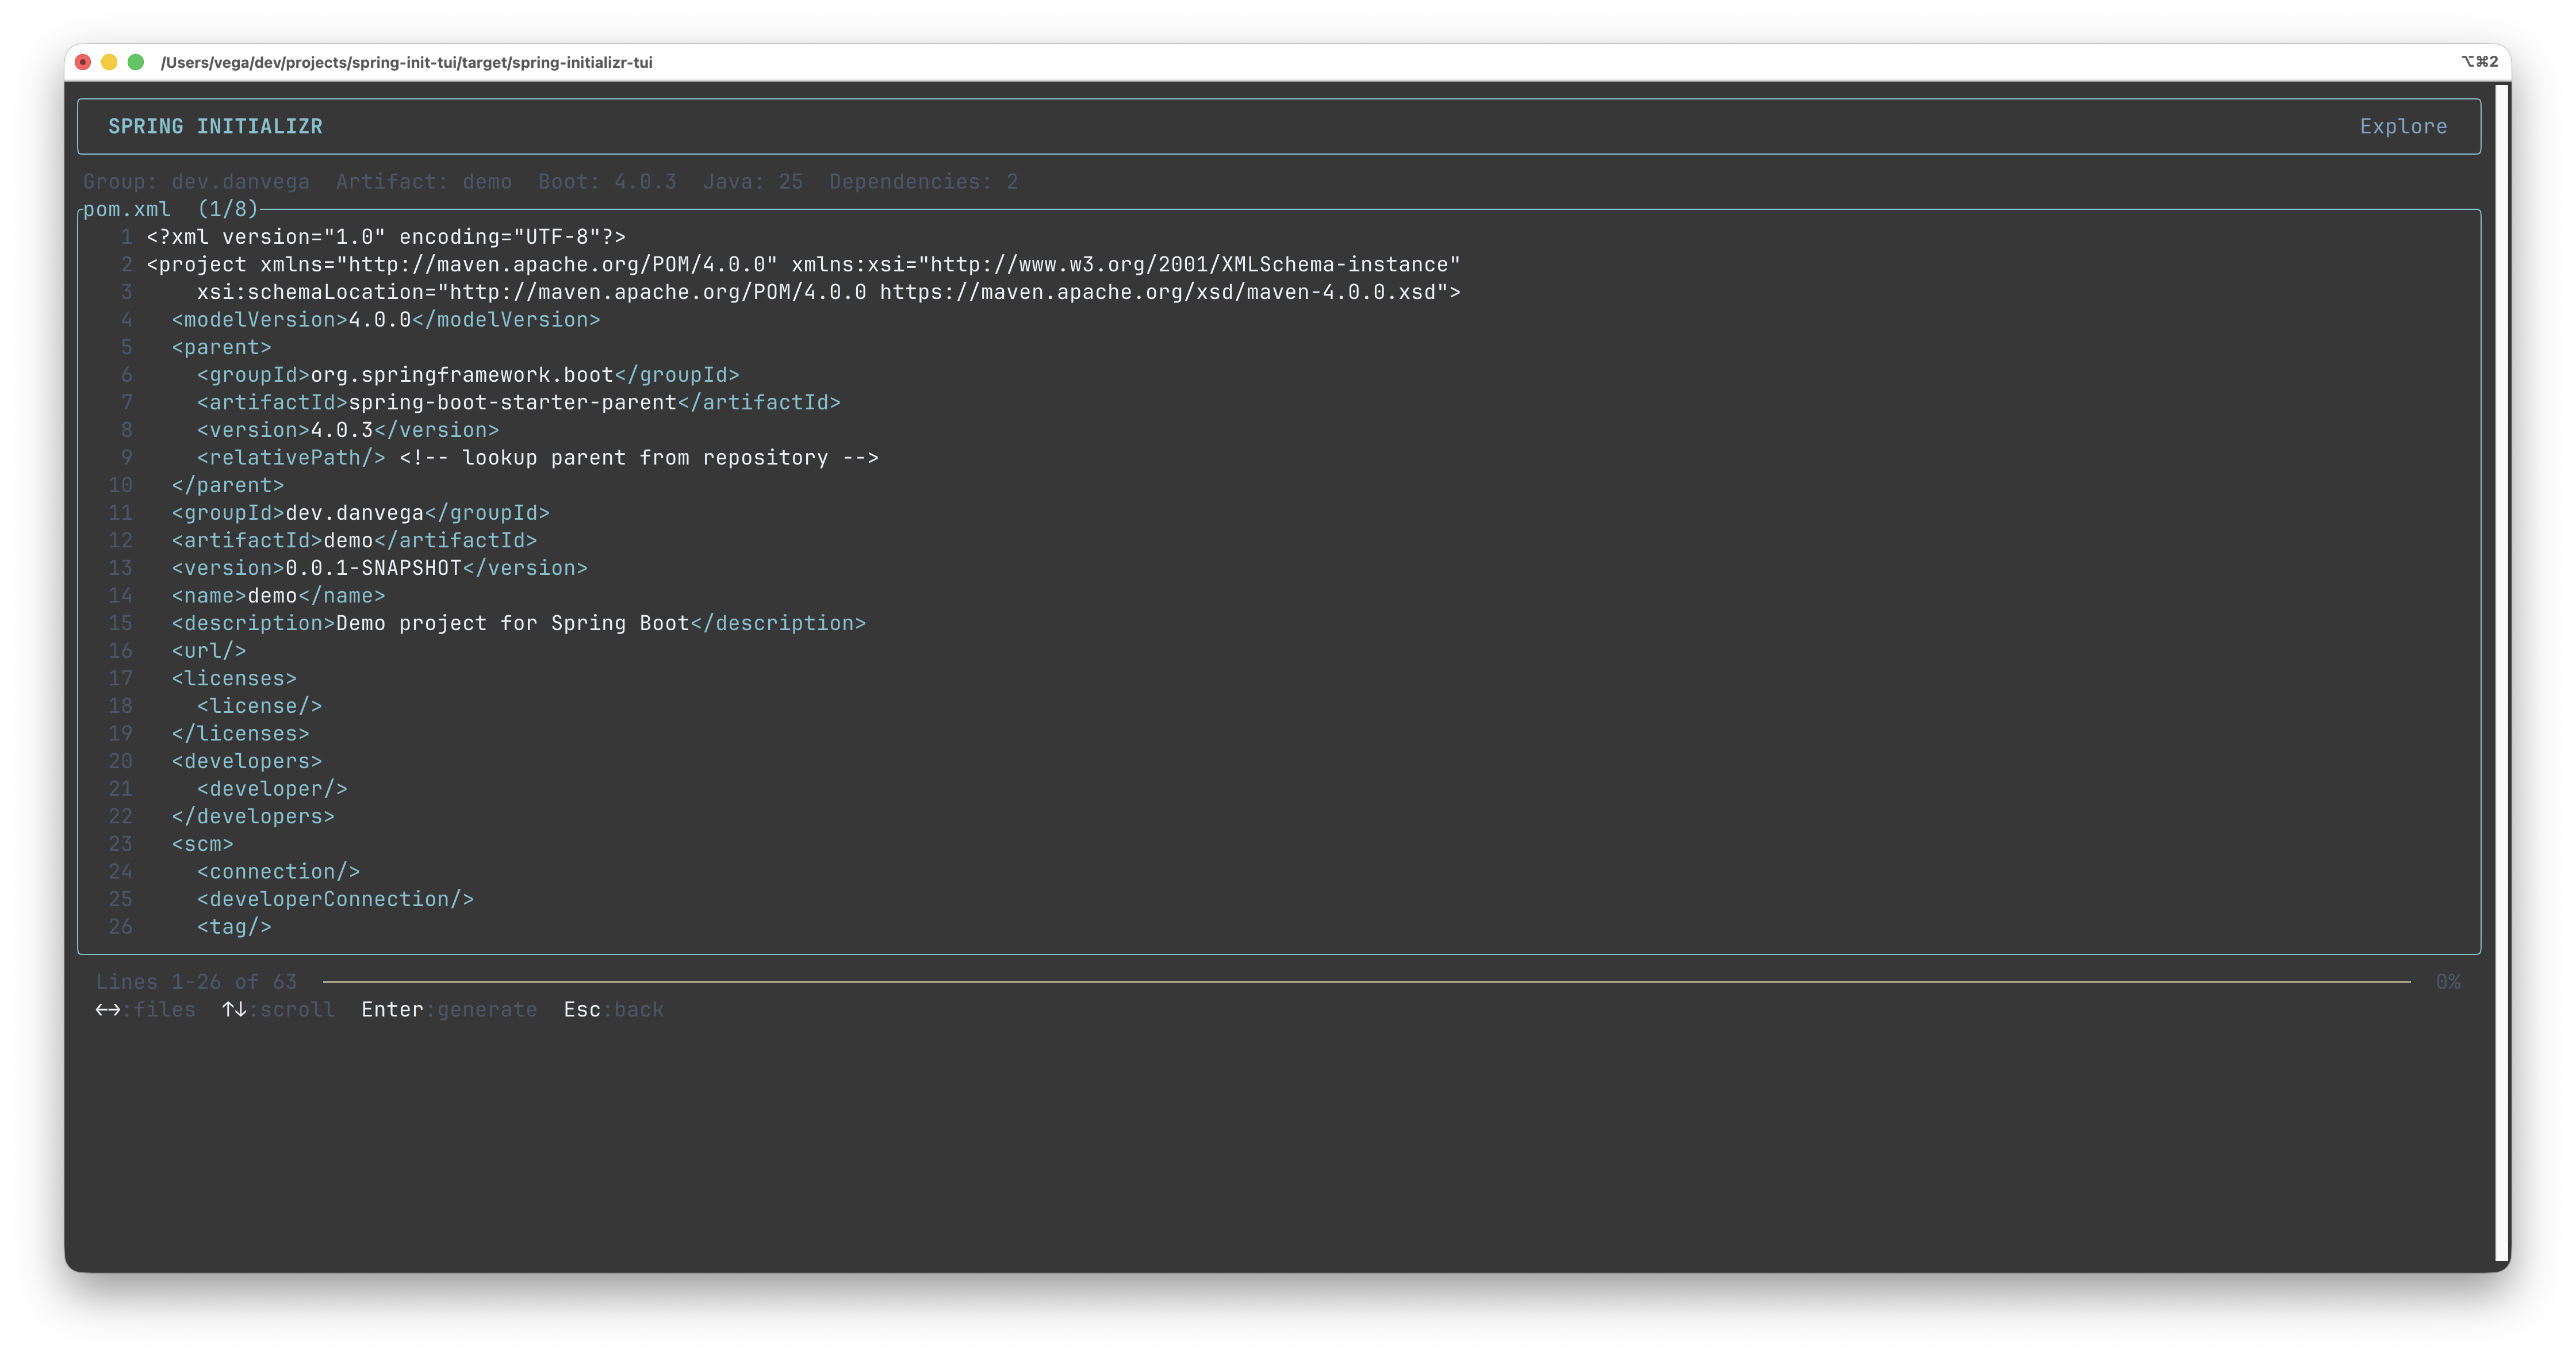Click line 5 opening parent tag
The height and width of the screenshot is (1358, 2576).
coord(221,348)
